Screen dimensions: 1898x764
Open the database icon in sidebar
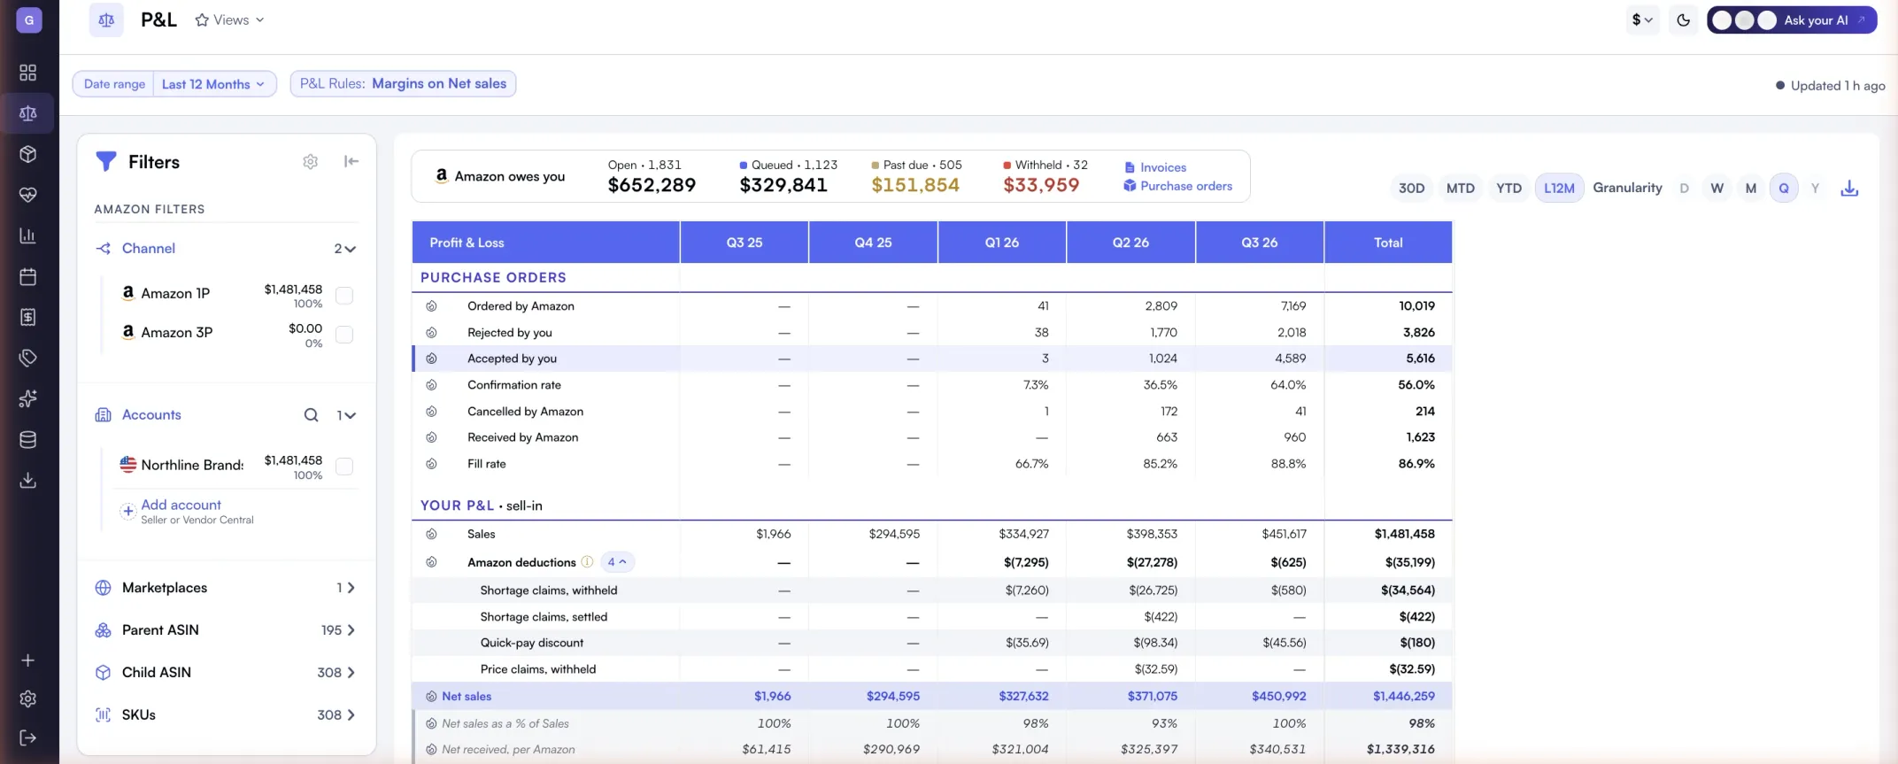(x=28, y=439)
